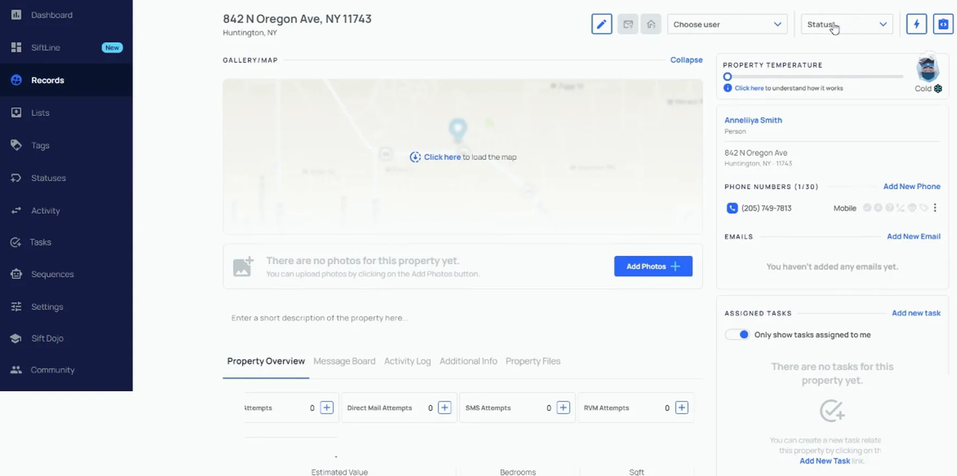Image resolution: width=957 pixels, height=476 pixels.
Task: Click the Community people icon in sidebar
Action: [16, 369]
